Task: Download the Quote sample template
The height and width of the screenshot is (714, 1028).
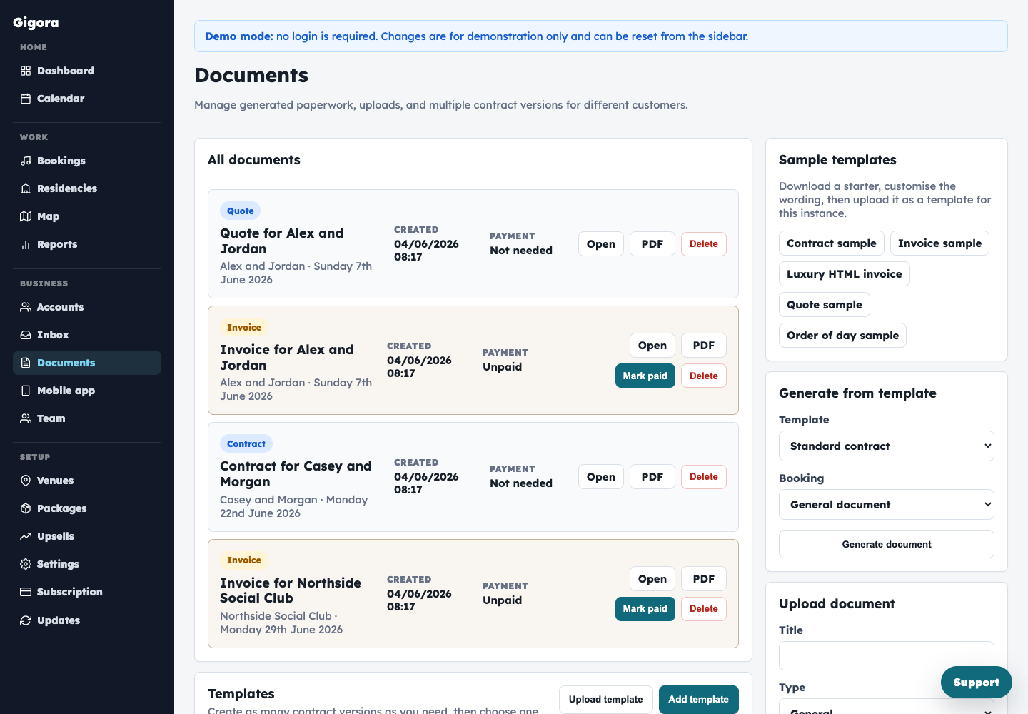Action: coord(825,305)
